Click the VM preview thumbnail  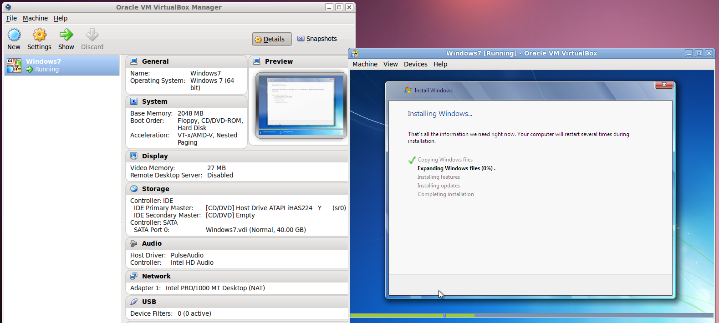(x=301, y=106)
